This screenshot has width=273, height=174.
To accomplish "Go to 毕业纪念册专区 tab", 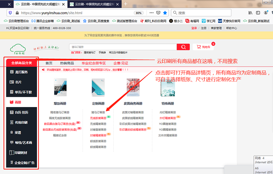I will [94, 63].
